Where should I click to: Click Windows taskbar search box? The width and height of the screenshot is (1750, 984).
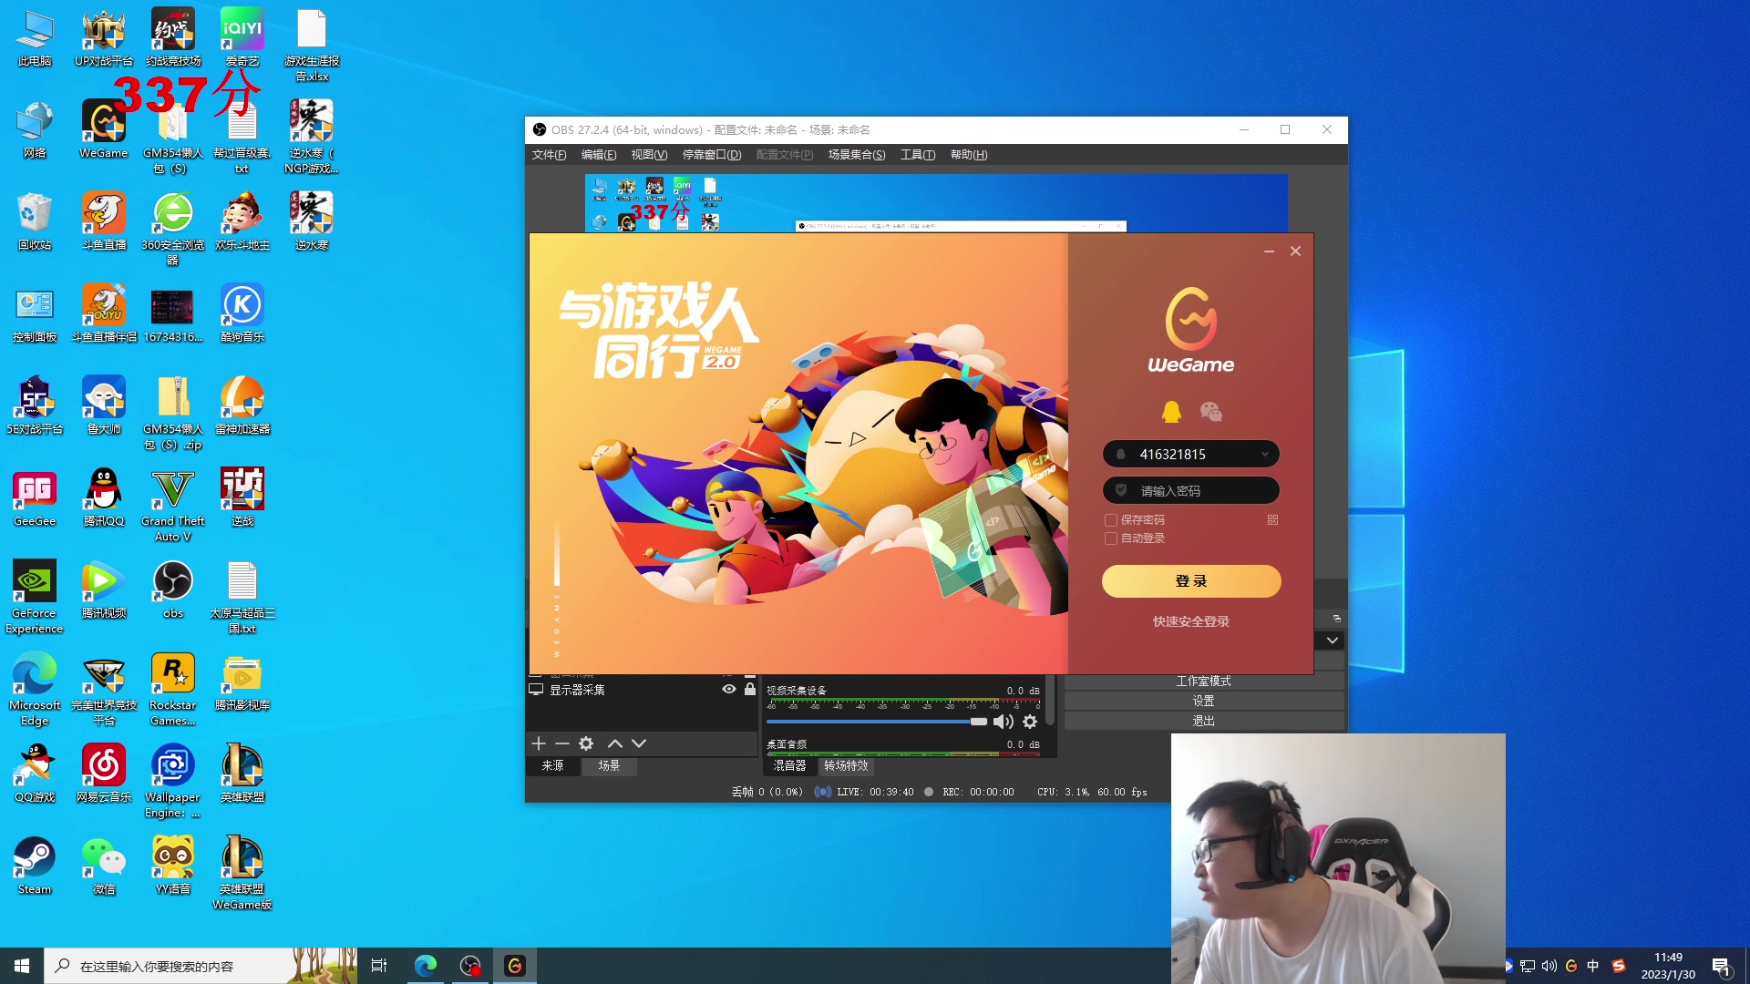tap(201, 966)
